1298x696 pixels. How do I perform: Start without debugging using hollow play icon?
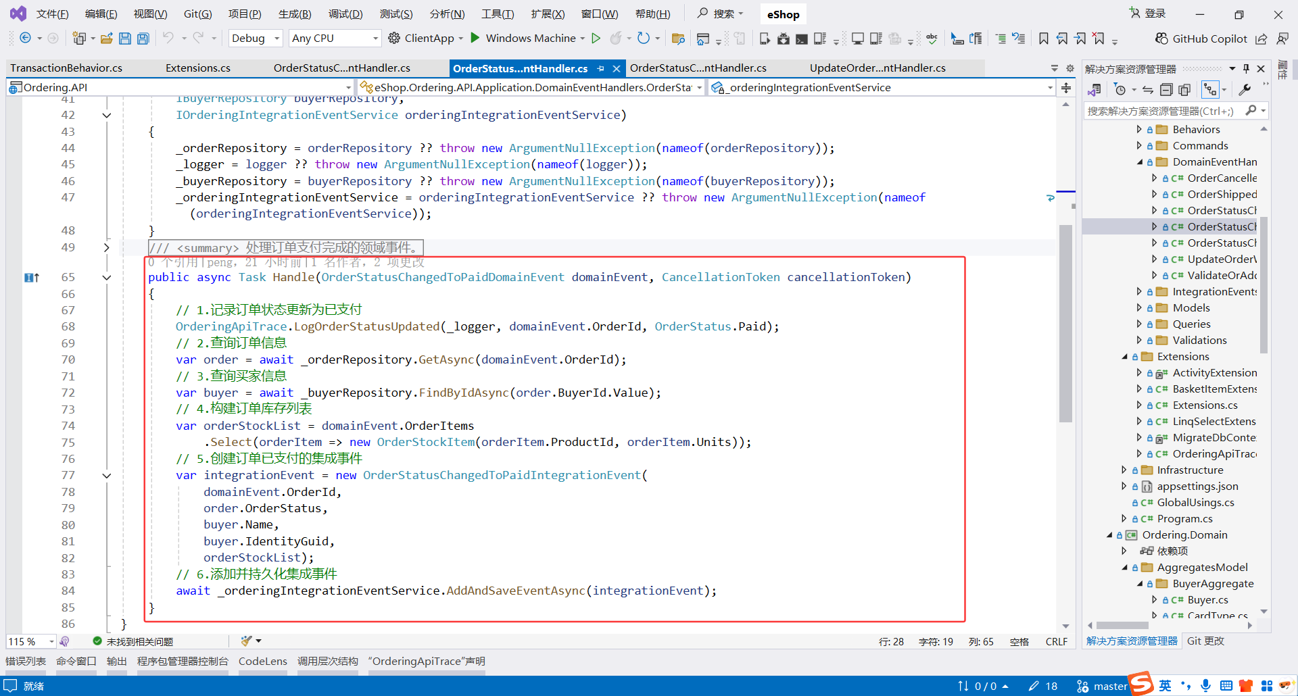coord(596,39)
